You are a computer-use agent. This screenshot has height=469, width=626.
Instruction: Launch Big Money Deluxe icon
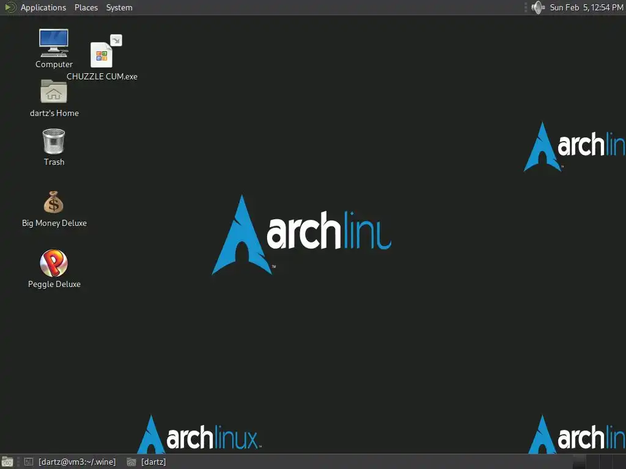coord(54,202)
